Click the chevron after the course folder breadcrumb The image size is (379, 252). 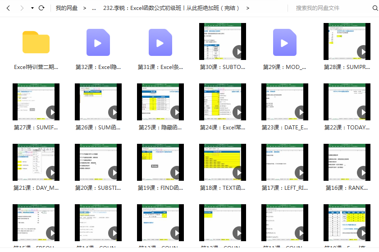pos(248,8)
